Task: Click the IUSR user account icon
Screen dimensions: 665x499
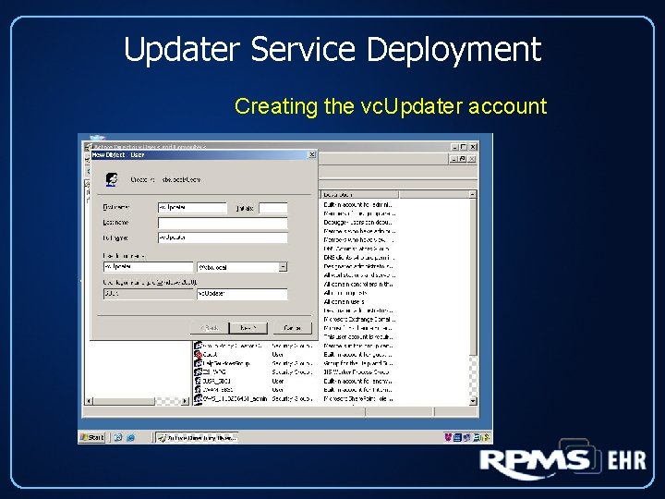Action: click(198, 381)
